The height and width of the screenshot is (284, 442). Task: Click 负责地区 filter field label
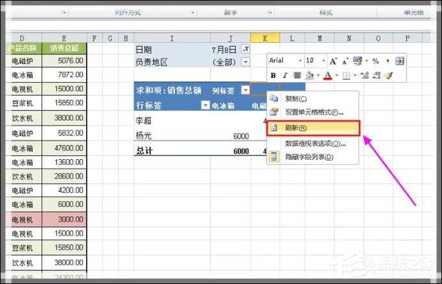click(152, 62)
